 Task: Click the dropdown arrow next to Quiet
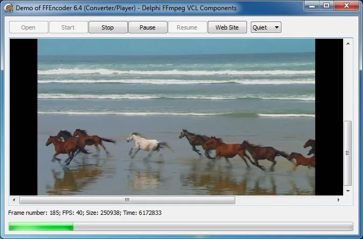[277, 27]
